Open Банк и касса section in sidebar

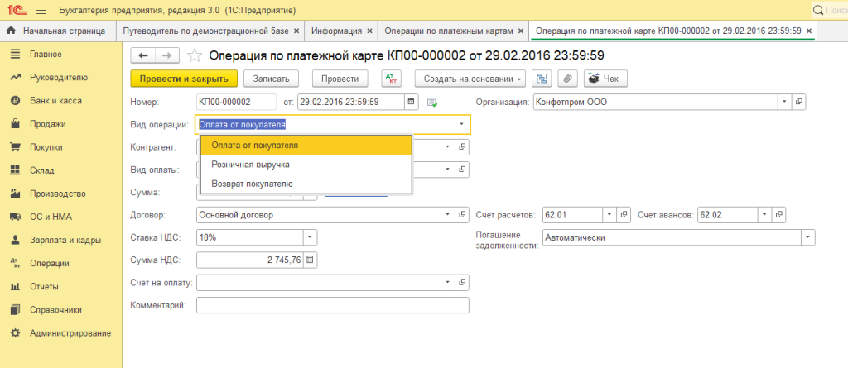tap(55, 100)
